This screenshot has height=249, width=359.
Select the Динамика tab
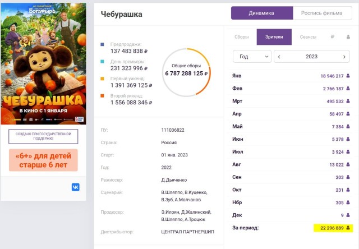[262, 13]
